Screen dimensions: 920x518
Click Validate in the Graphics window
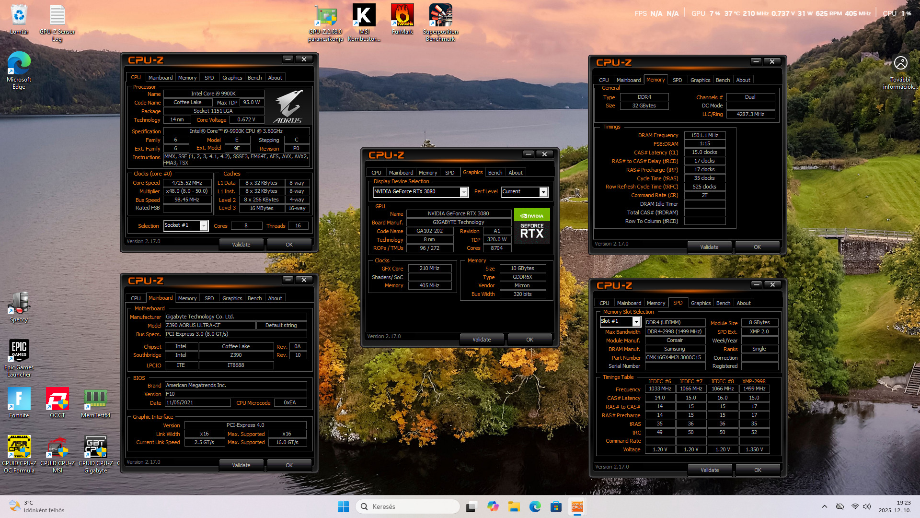481,340
